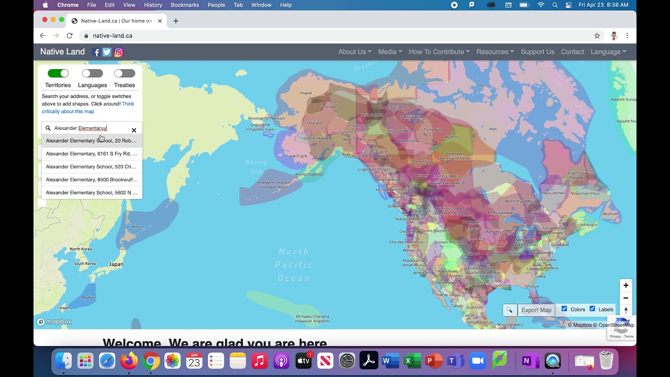Go back to previous page
Image resolution: width=670 pixels, height=377 pixels.
pos(43,36)
